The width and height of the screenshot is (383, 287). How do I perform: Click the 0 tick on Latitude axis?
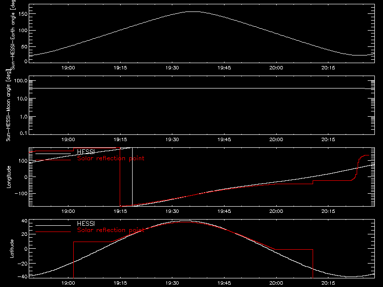pos(26,249)
